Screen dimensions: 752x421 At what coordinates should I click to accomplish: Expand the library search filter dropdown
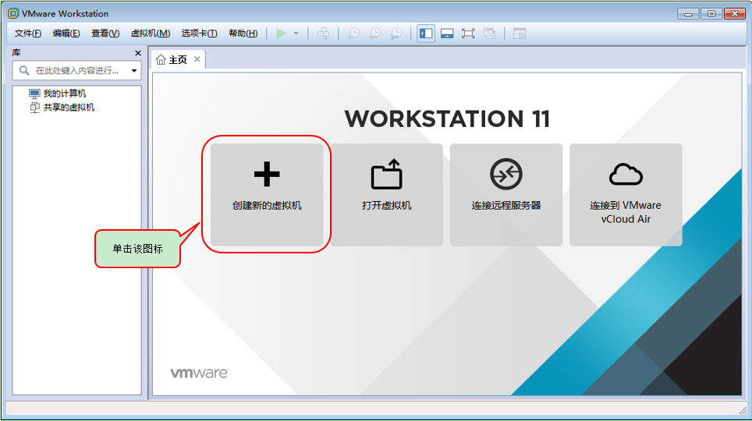click(x=134, y=70)
